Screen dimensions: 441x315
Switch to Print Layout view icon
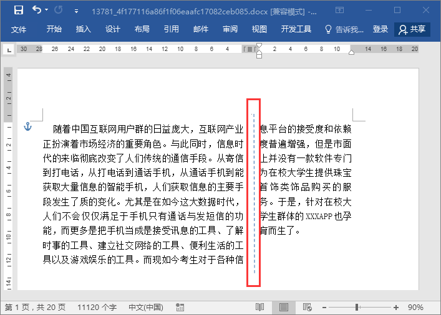(283, 308)
